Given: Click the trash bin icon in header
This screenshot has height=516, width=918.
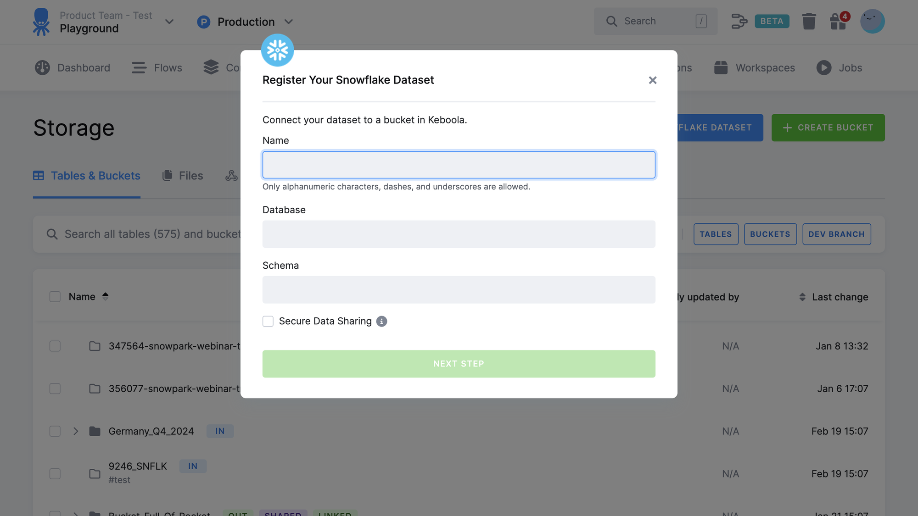Looking at the screenshot, I should click(x=809, y=21).
